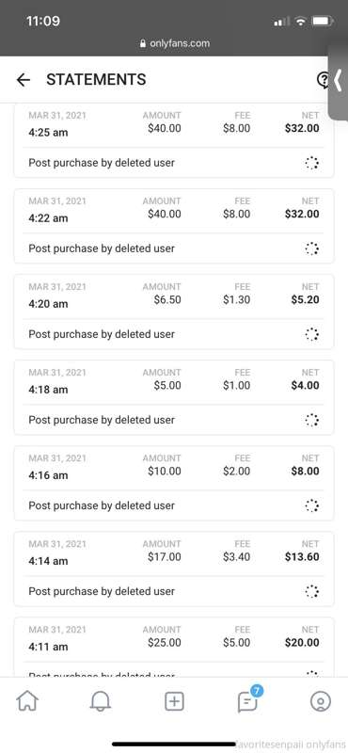
Task: Tap the STATEMENTS page title
Action: click(x=96, y=80)
